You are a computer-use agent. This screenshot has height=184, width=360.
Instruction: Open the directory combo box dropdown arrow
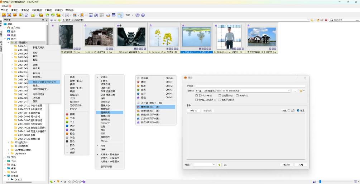click(x=289, y=91)
